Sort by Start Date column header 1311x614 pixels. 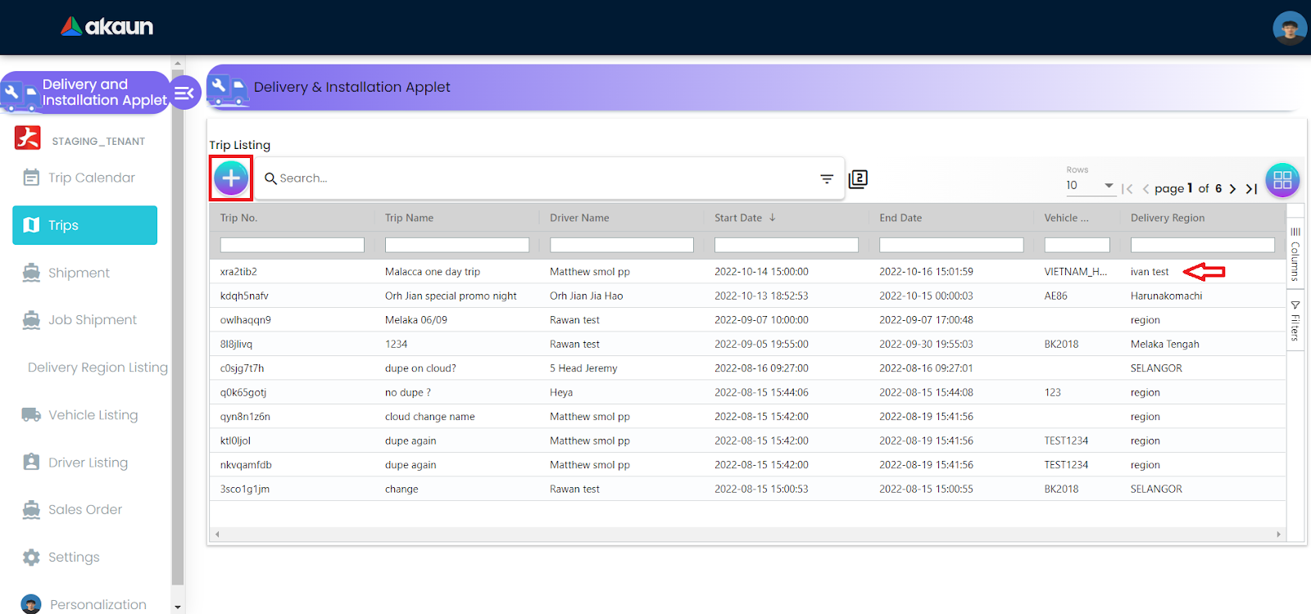point(738,218)
